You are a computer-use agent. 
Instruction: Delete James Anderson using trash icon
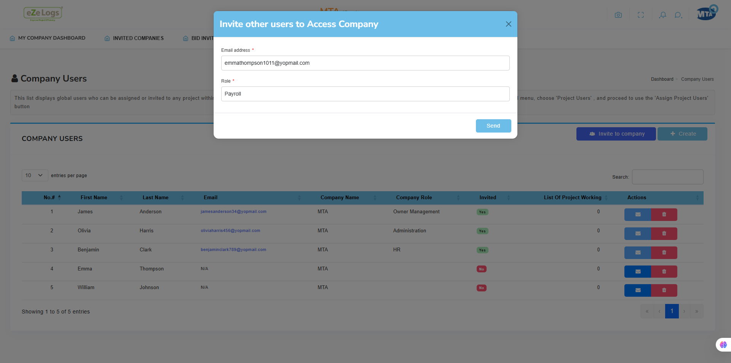click(664, 214)
